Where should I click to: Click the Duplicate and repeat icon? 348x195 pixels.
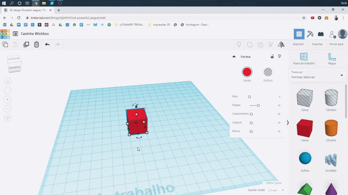26,44
